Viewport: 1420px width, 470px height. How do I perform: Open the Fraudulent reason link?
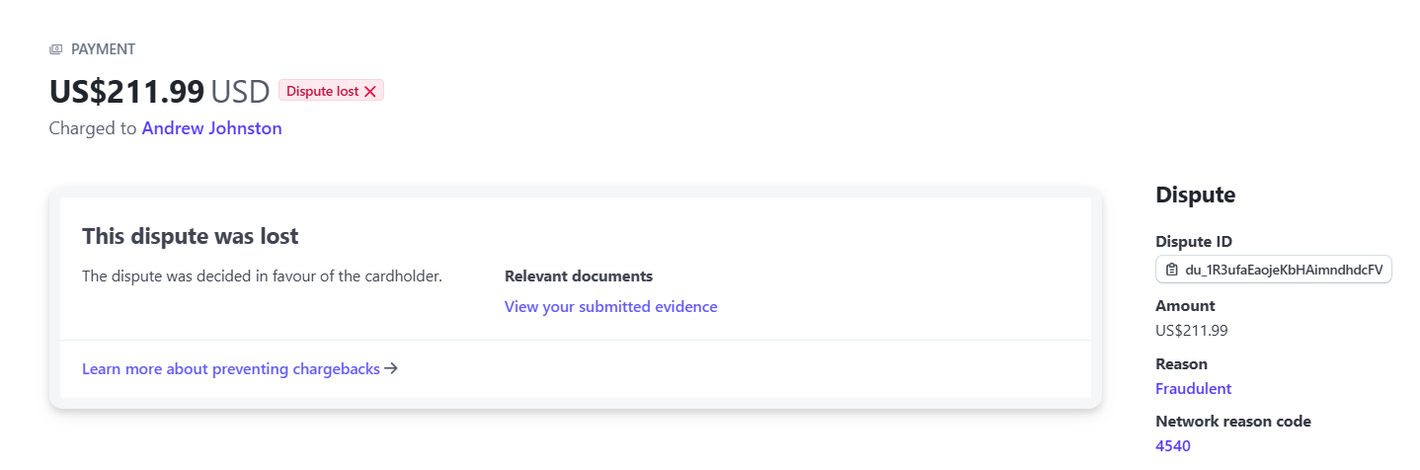(1193, 388)
